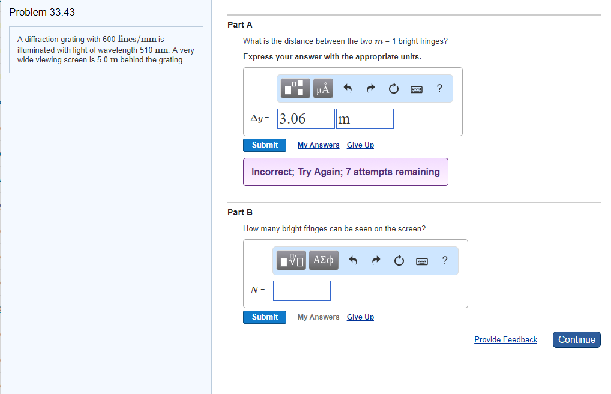The image size is (611, 394).
Task: Undo last entry in Part B
Action: pos(353,260)
